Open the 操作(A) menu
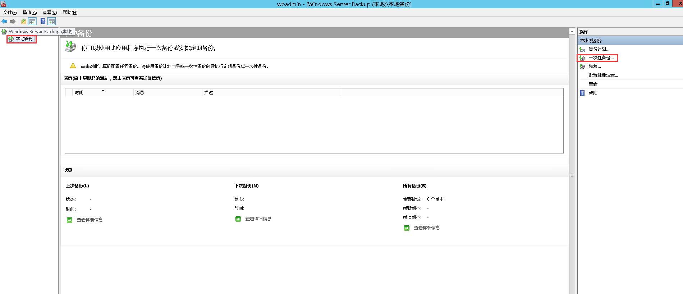 click(30, 13)
